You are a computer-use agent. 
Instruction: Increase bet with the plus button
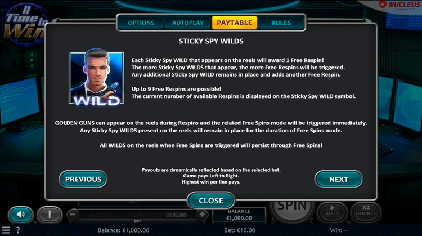coord(202,215)
